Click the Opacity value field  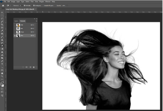click(x=64, y=5)
